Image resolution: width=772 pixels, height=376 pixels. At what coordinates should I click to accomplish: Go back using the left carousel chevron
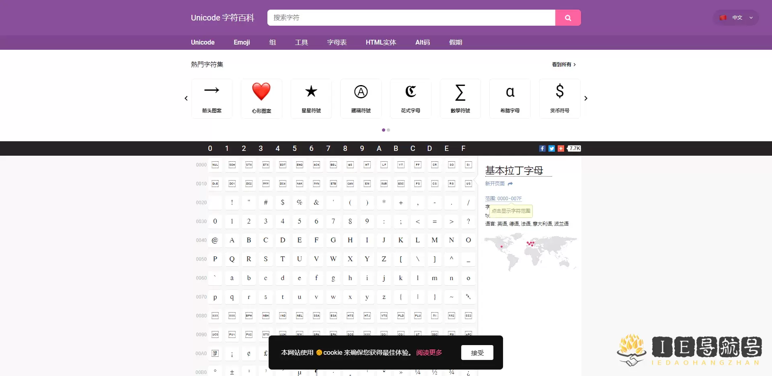(x=186, y=98)
